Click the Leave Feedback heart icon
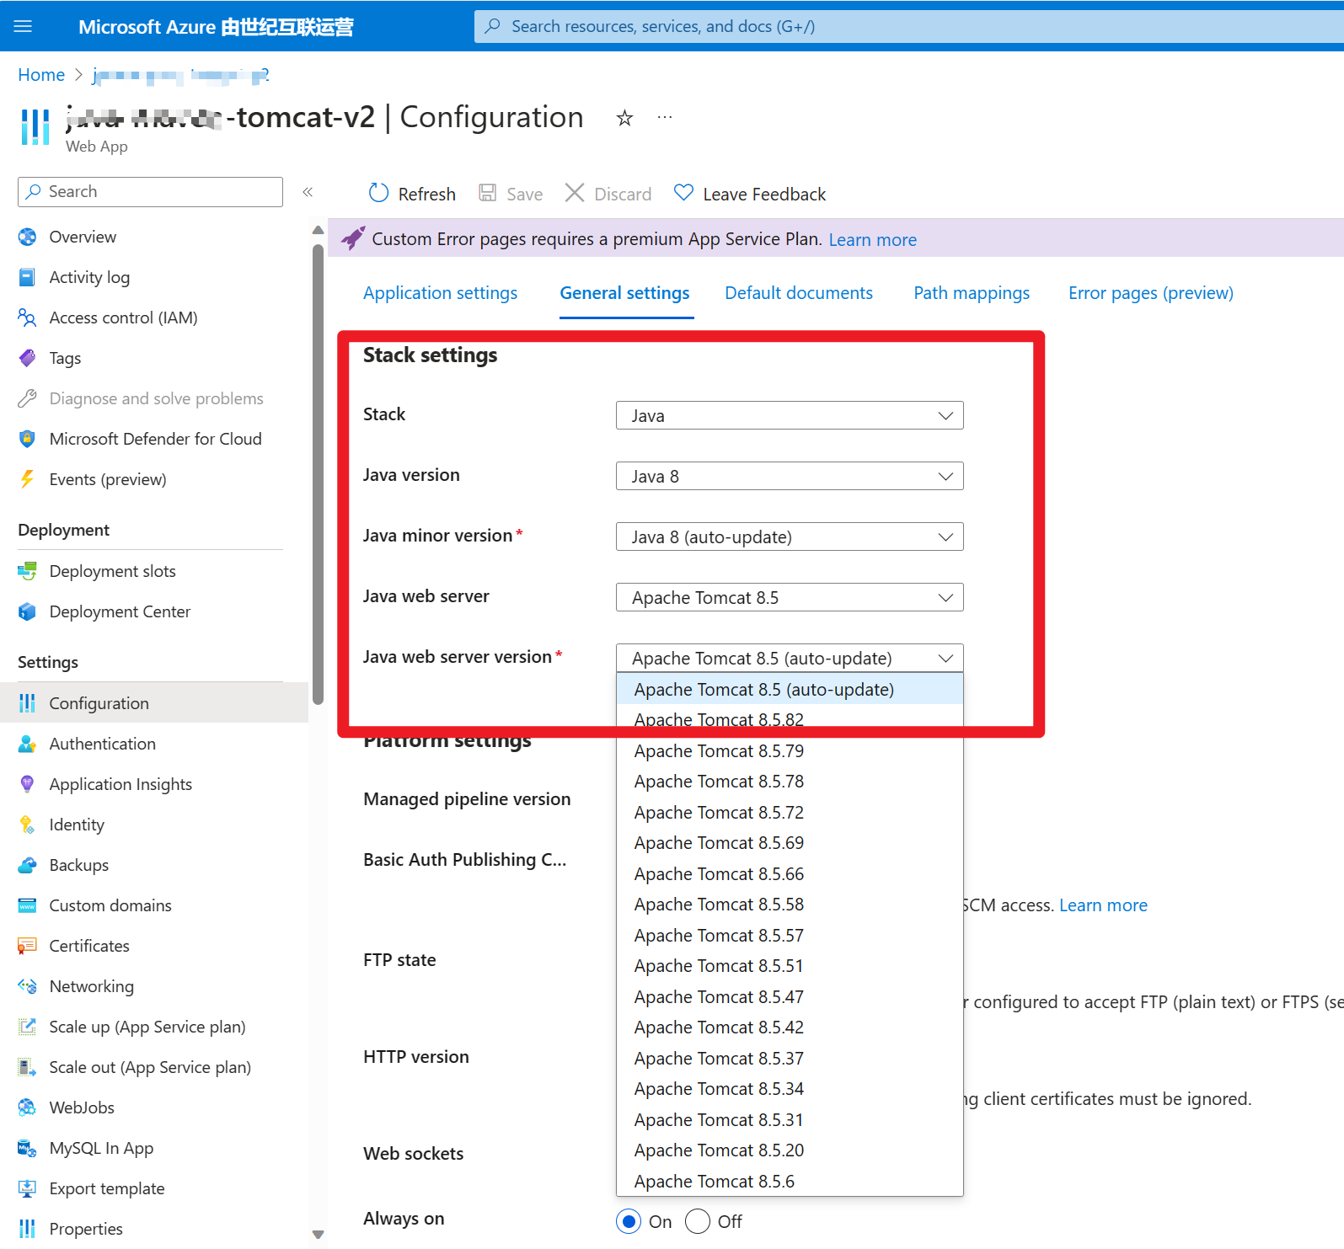This screenshot has height=1249, width=1344. pyautogui.click(x=683, y=194)
